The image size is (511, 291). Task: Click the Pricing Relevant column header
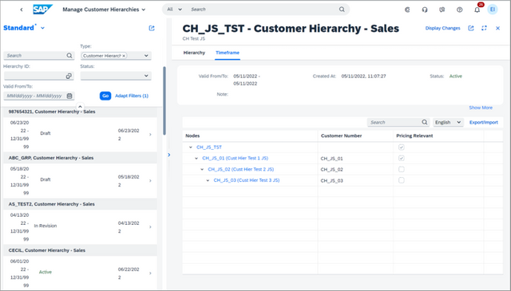[438, 136]
